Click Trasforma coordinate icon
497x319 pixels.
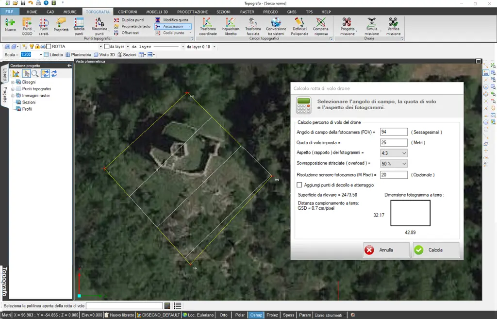click(208, 26)
